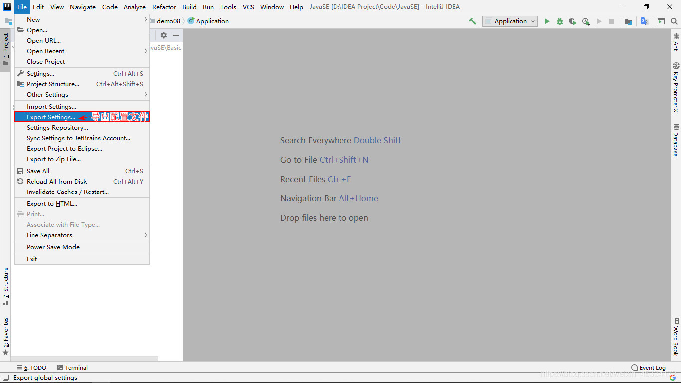Click the highlighted Export Settings... item

click(82, 117)
